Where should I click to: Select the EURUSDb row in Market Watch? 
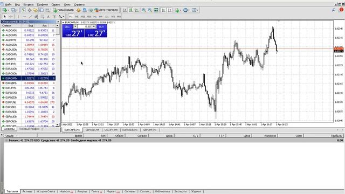coord(28,112)
